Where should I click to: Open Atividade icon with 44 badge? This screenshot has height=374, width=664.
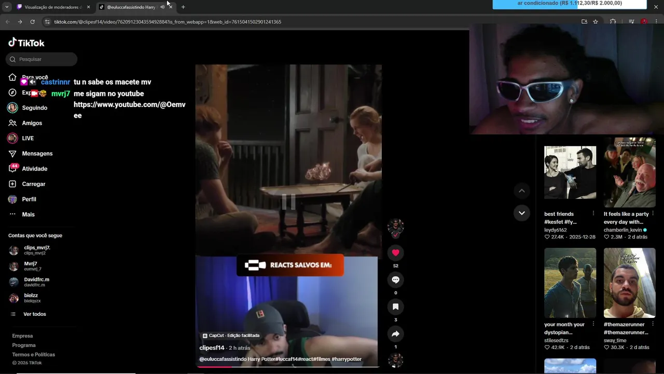pos(13,168)
